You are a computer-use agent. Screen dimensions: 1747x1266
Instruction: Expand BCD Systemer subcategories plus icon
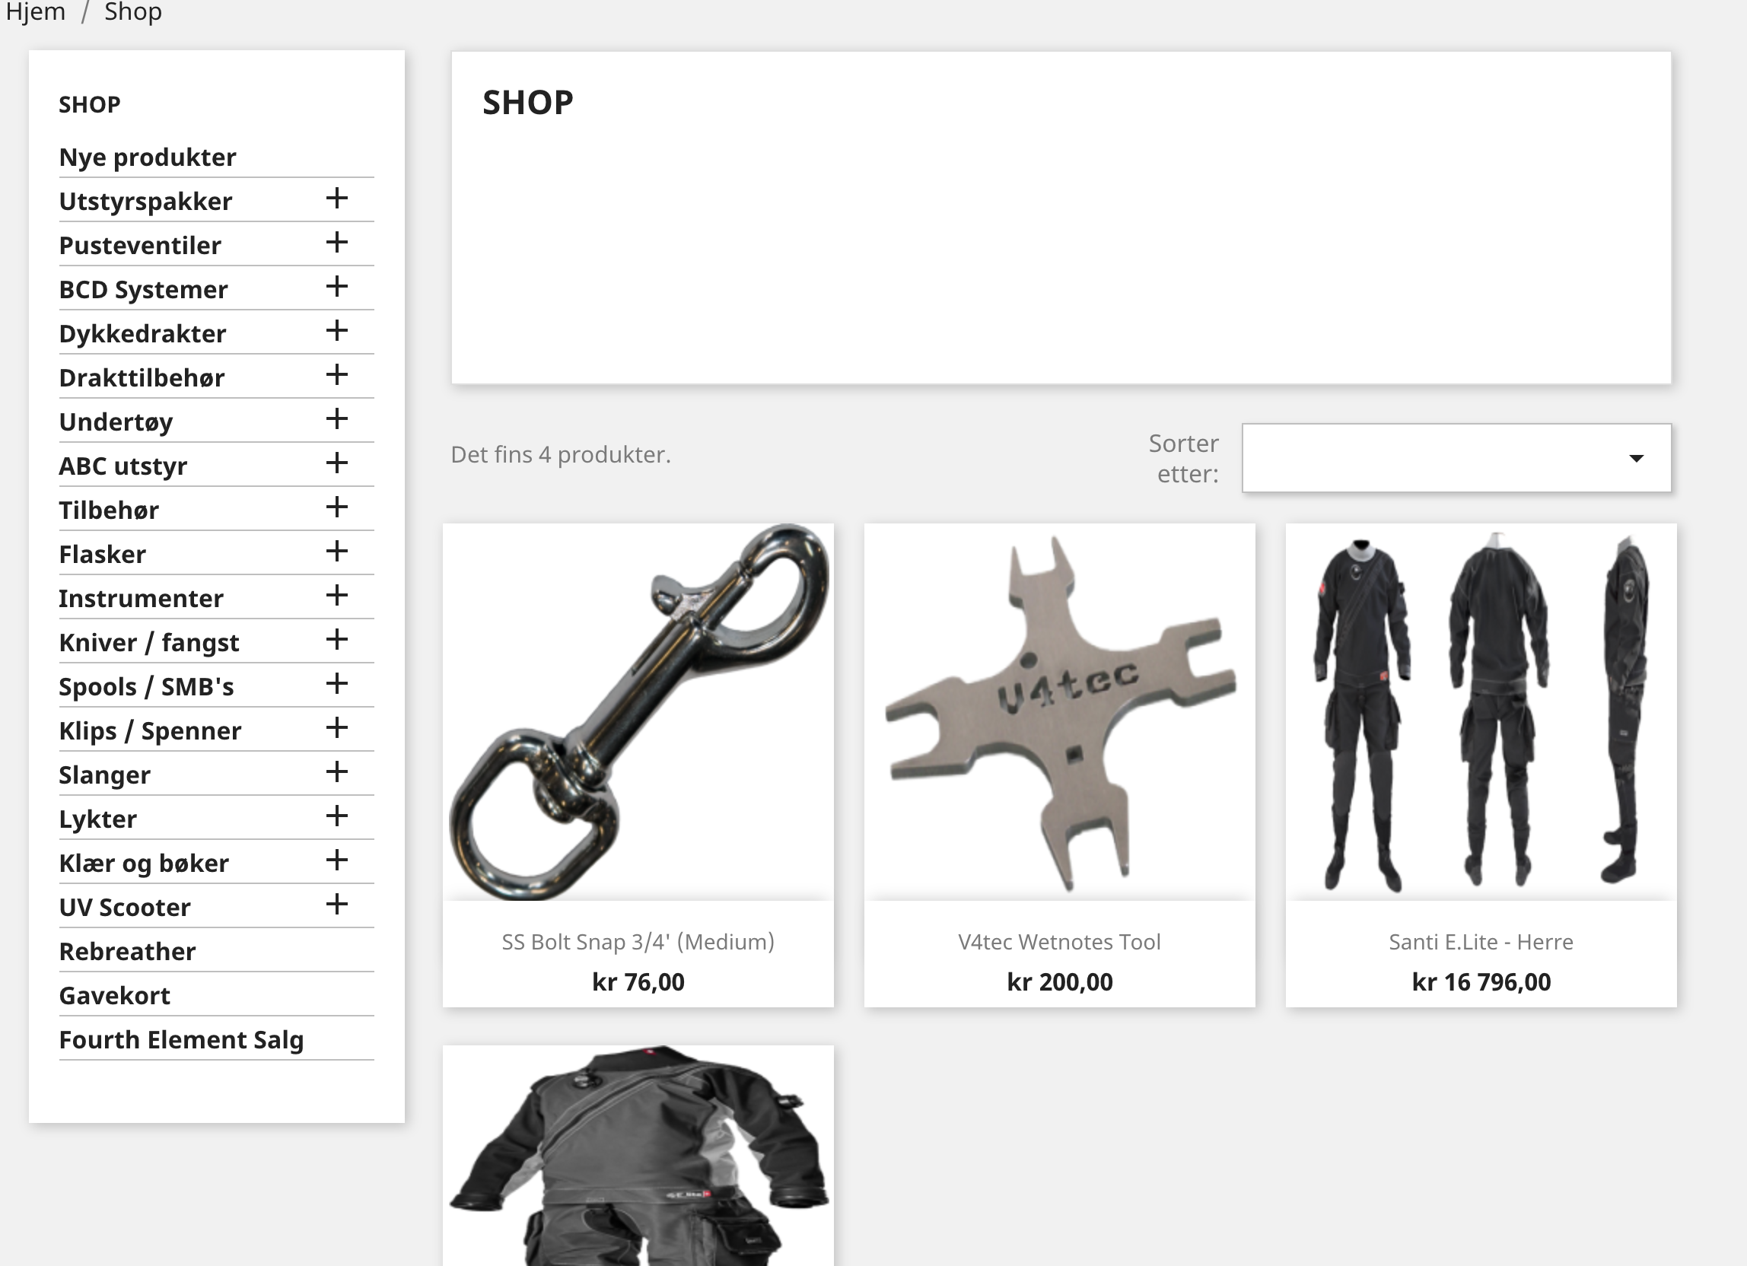336,287
